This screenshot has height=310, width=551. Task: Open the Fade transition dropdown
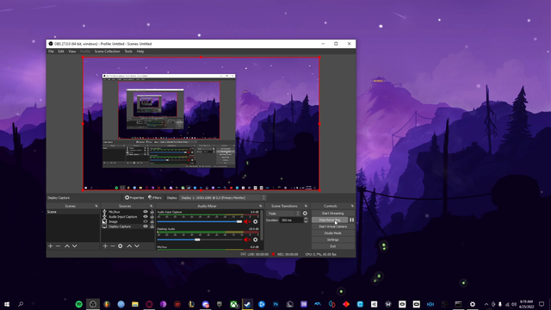tap(283, 214)
